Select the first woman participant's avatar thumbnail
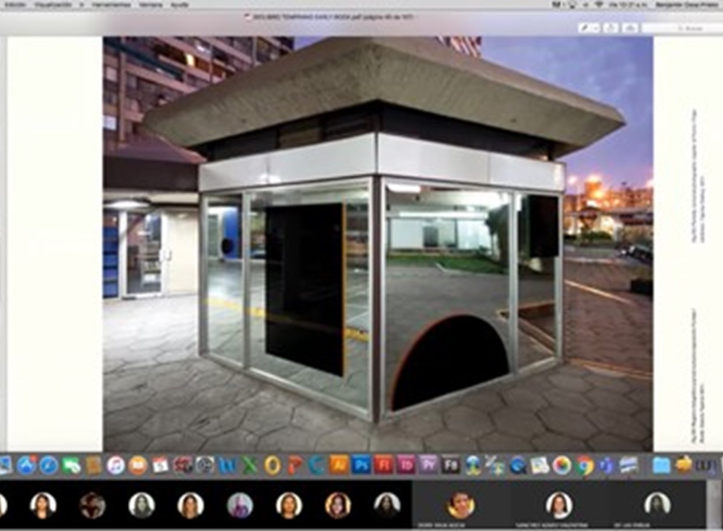The image size is (723, 531). point(43,505)
